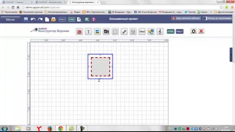This screenshot has height=132, width=235.
Task: Insert an Html code block element
Action: pyautogui.click(x=142, y=32)
